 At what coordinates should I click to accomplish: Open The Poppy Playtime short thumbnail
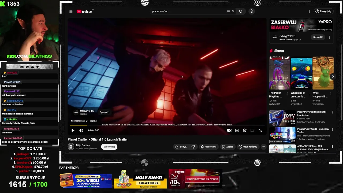pyautogui.click(x=279, y=73)
